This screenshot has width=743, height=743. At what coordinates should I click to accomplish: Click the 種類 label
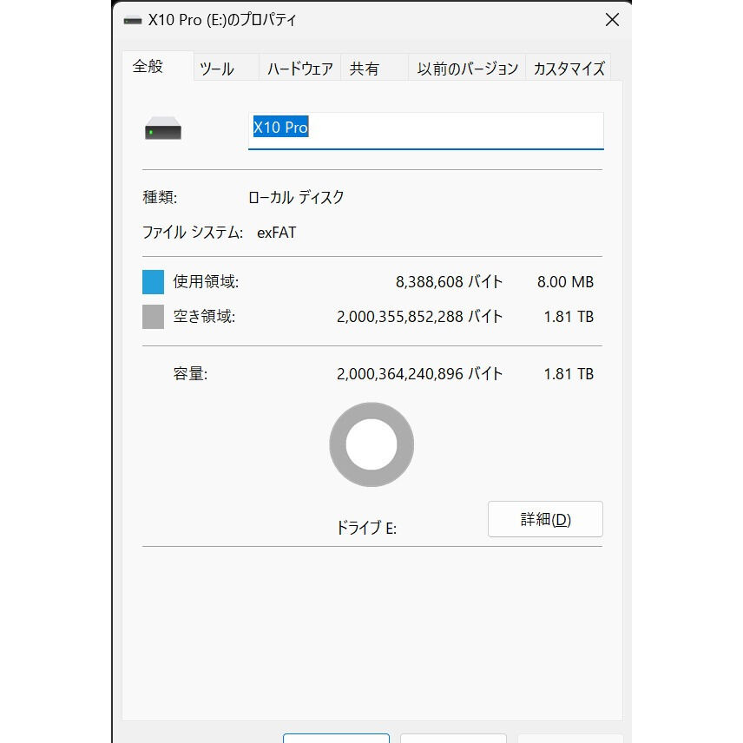click(x=160, y=197)
